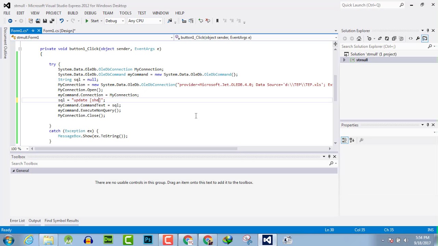Click the Find in Files toolbar icon
Viewport: 438px width, 246px height.
(170, 21)
